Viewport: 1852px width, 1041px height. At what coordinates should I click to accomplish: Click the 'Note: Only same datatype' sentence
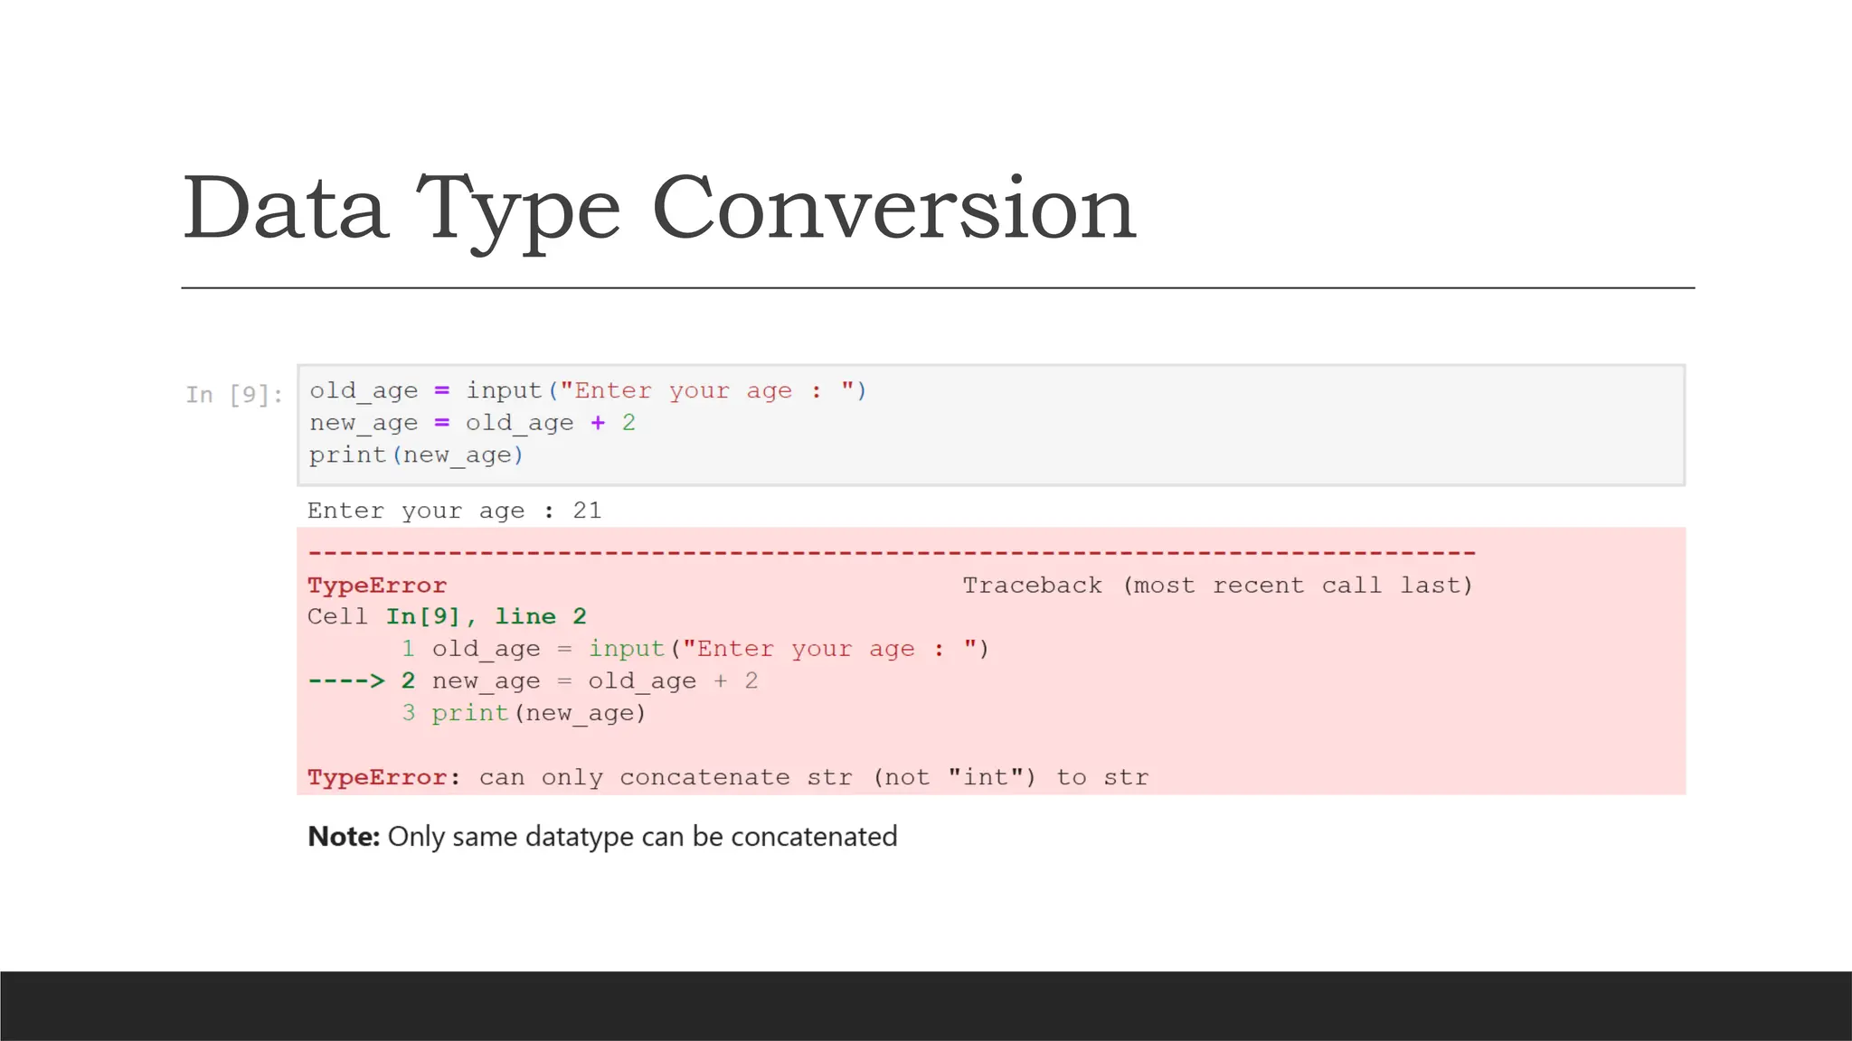point(602,837)
